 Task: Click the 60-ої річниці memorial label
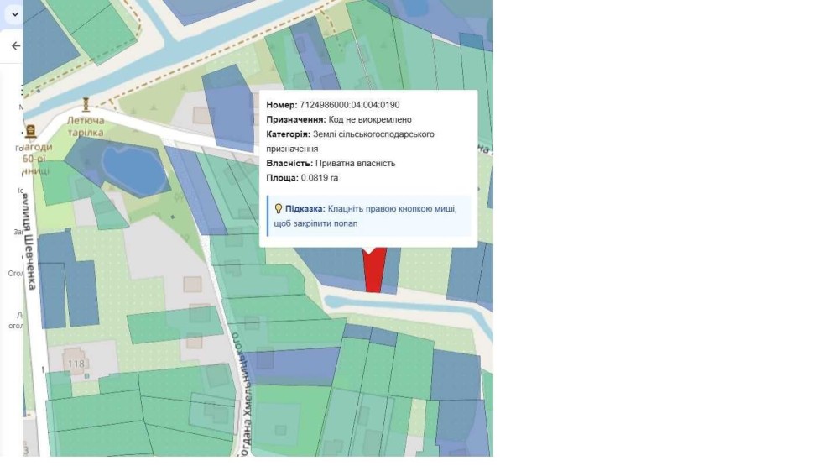36,159
